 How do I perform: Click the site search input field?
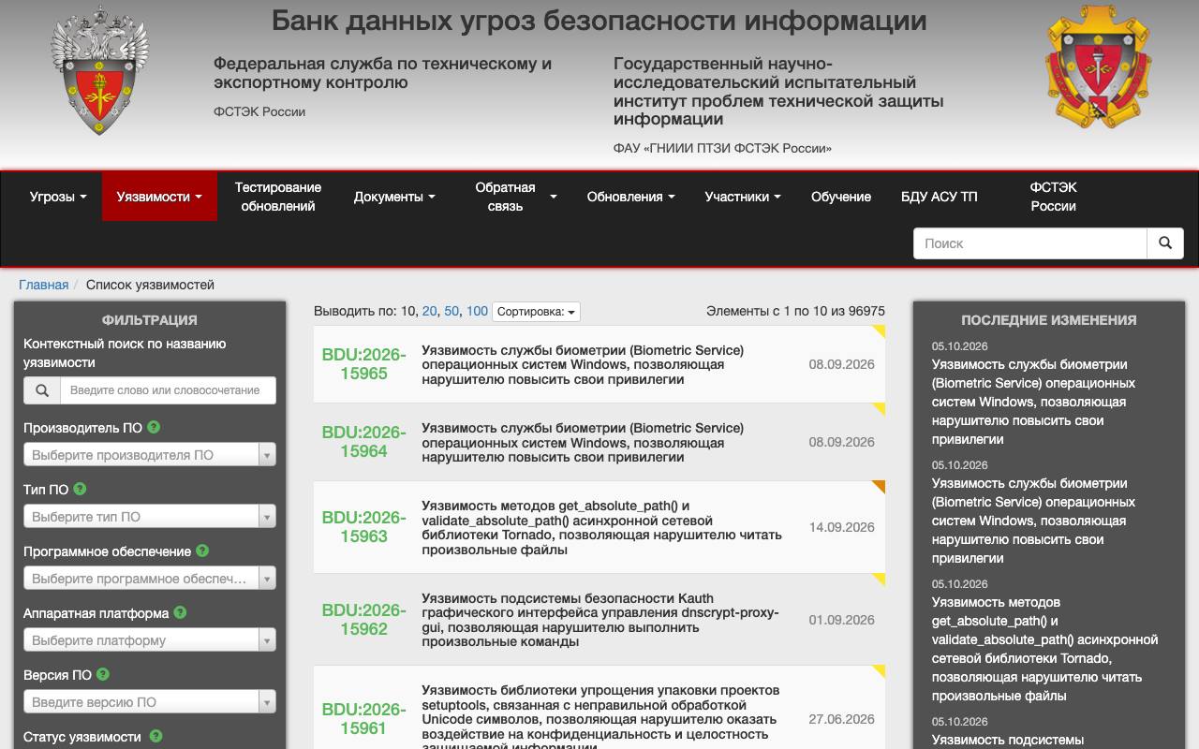point(1030,243)
